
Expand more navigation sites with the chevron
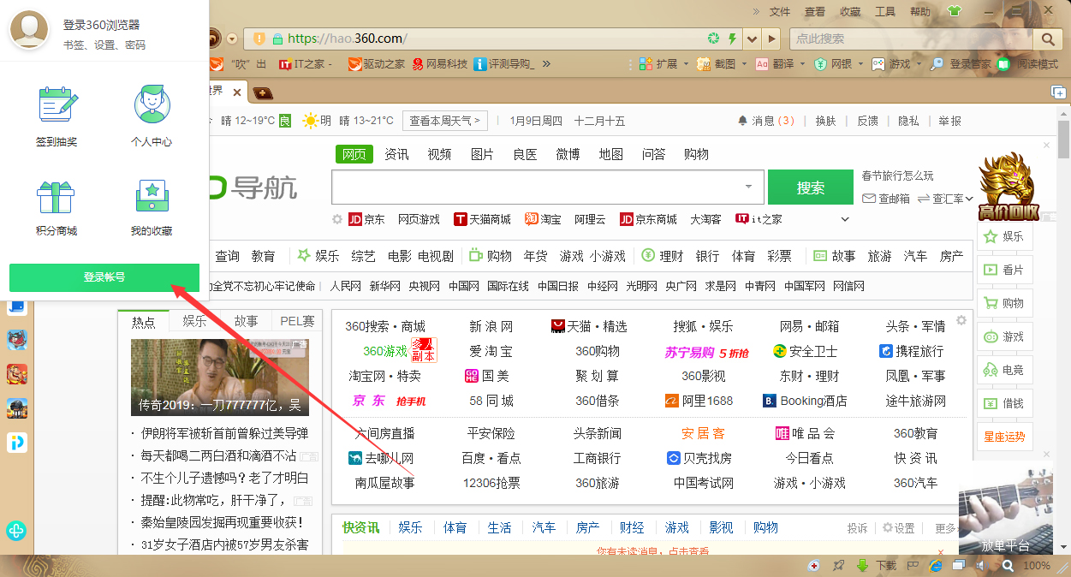pyautogui.click(x=845, y=219)
